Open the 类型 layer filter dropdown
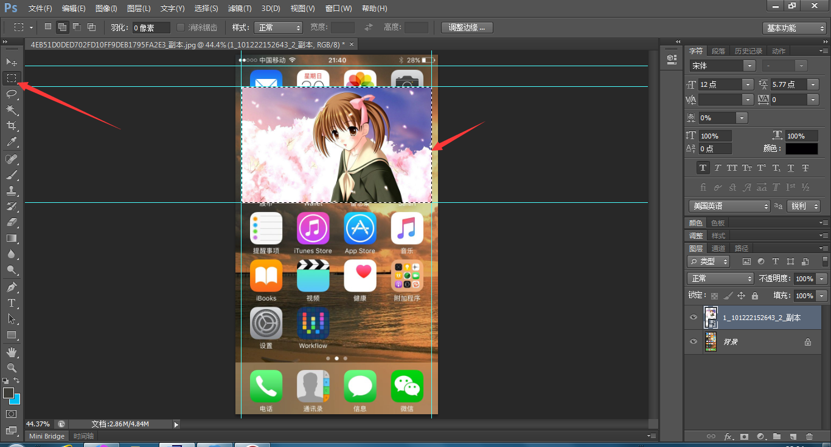This screenshot has height=447, width=831. coord(709,261)
